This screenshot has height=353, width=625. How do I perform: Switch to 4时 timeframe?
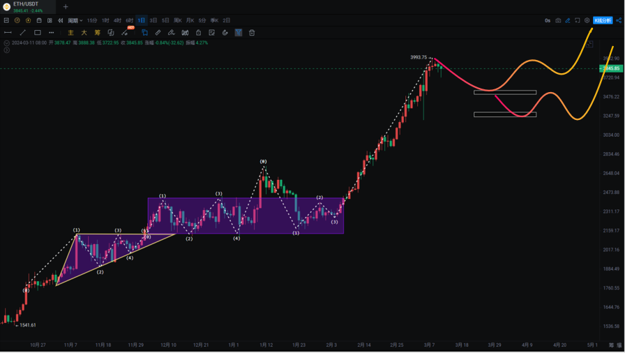118,20
